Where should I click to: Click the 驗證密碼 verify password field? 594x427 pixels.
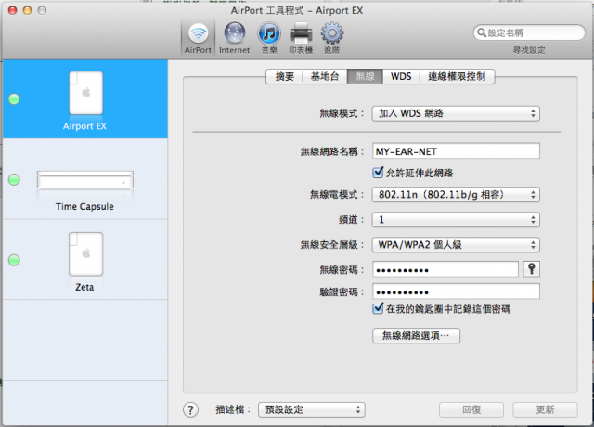coord(456,291)
